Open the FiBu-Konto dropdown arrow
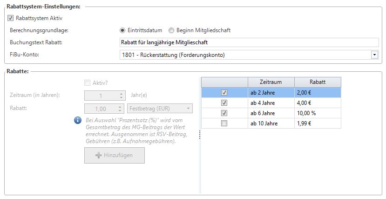 point(374,55)
